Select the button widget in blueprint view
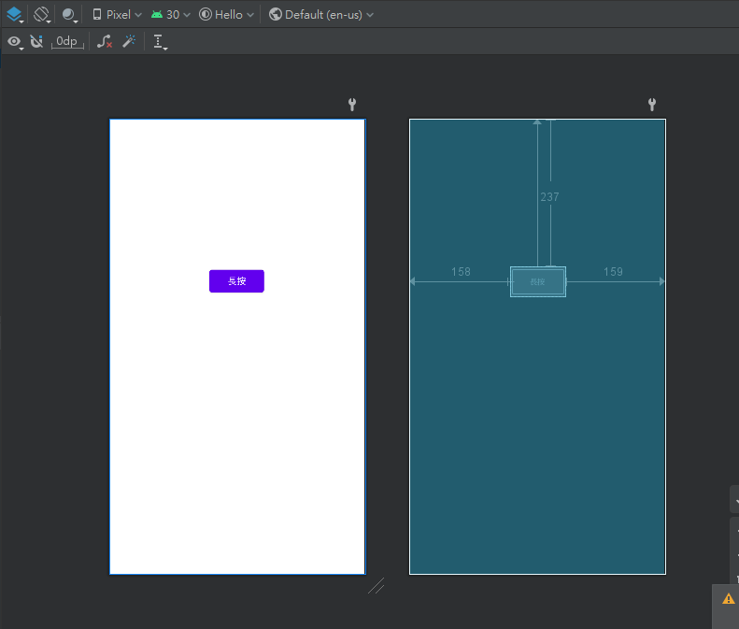Viewport: 739px width, 629px height. [x=537, y=281]
